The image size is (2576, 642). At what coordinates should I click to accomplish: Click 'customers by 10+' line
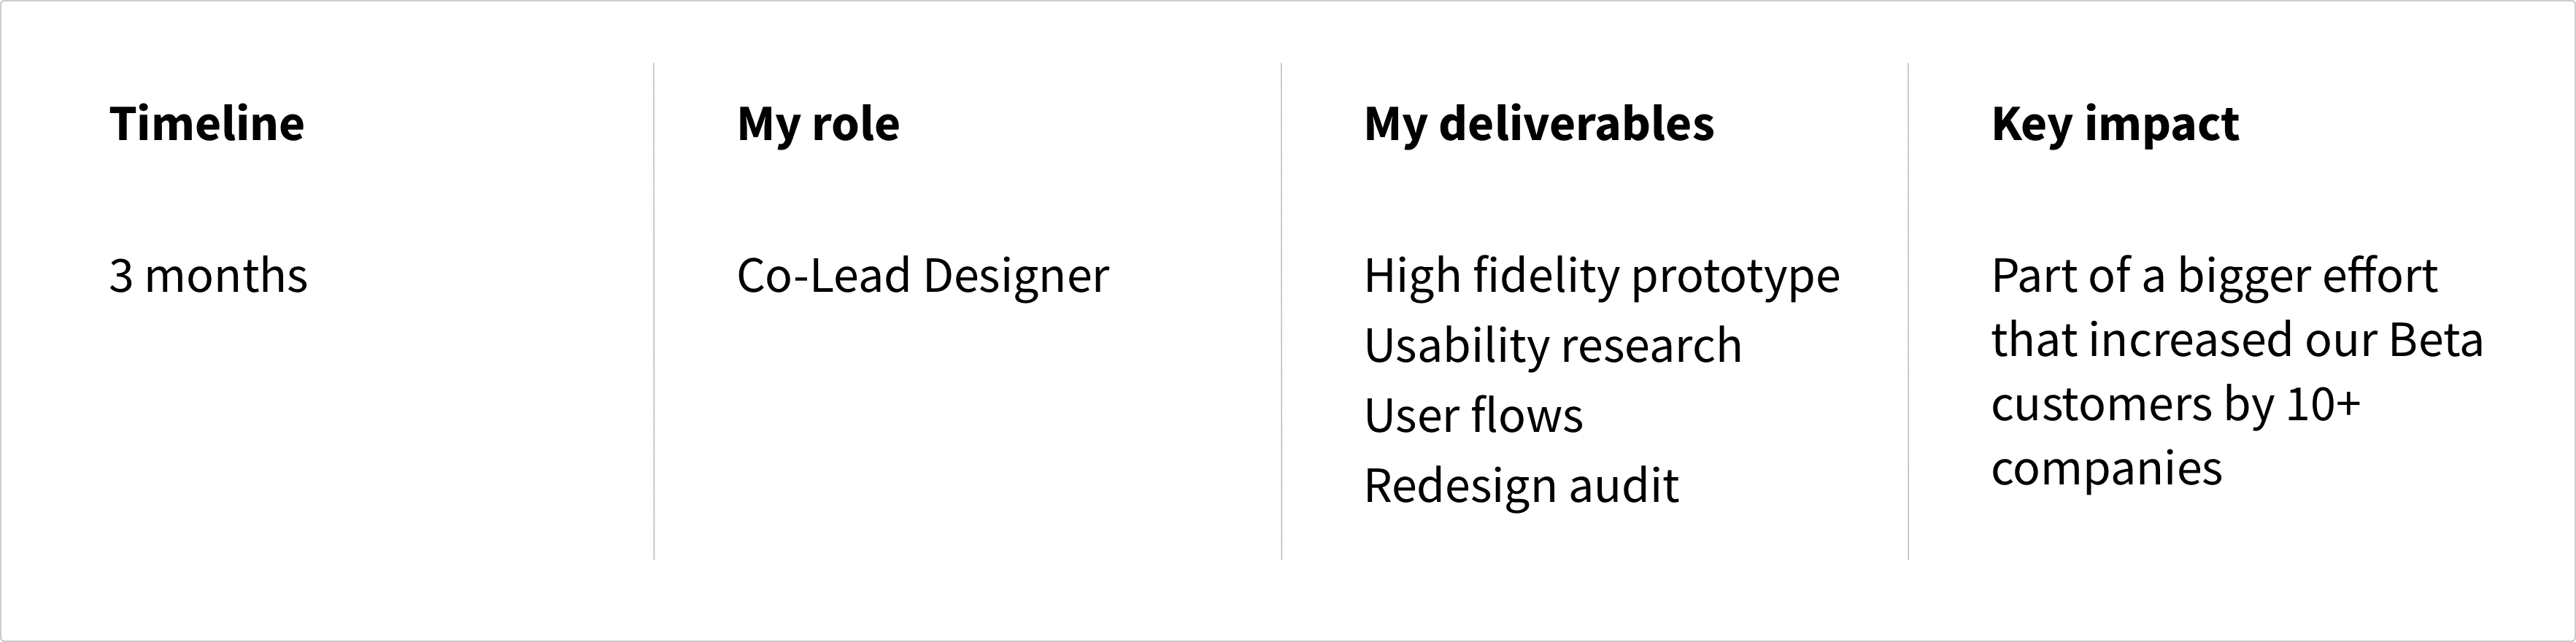point(2176,406)
